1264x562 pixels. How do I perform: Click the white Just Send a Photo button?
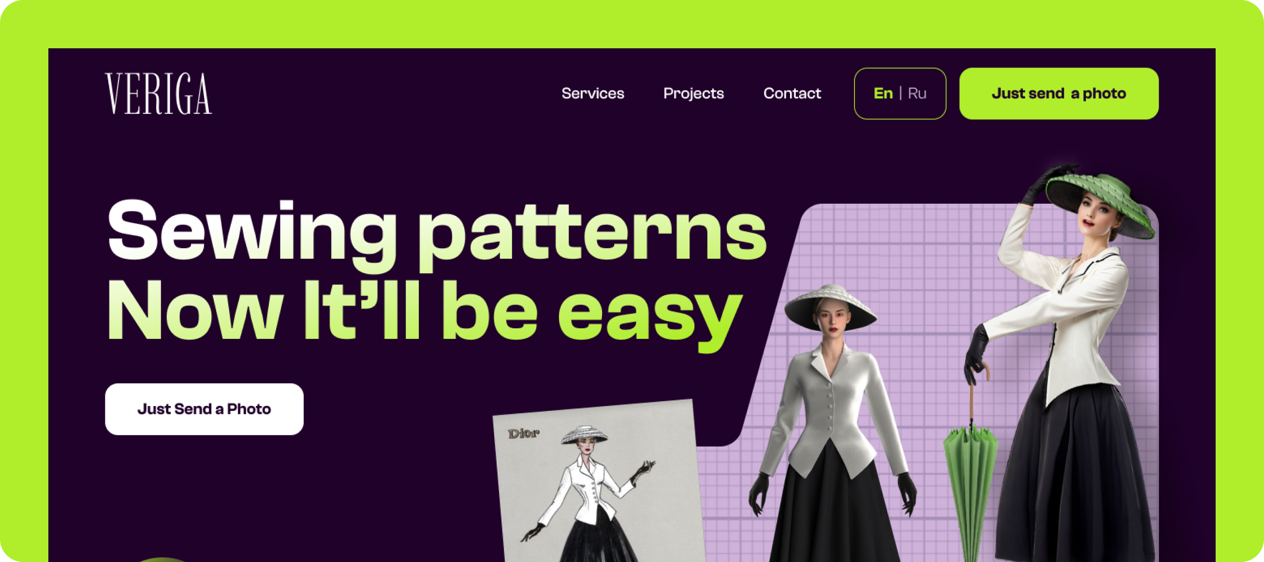(204, 408)
